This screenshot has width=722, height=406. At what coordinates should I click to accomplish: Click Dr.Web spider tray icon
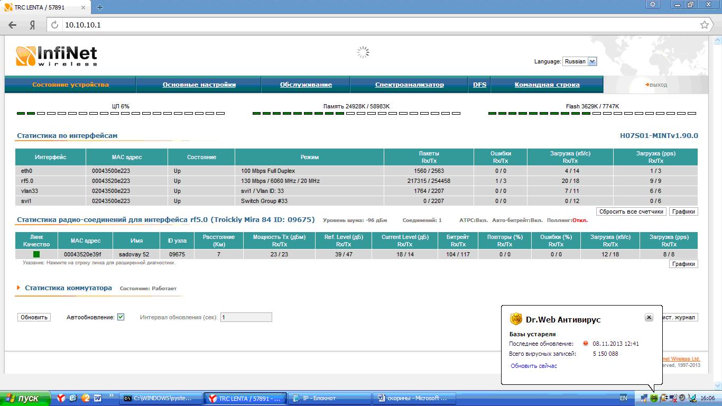pos(654,398)
